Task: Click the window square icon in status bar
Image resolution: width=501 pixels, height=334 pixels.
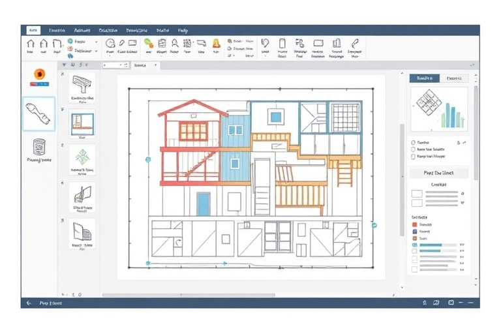Action: pyautogui.click(x=451, y=302)
